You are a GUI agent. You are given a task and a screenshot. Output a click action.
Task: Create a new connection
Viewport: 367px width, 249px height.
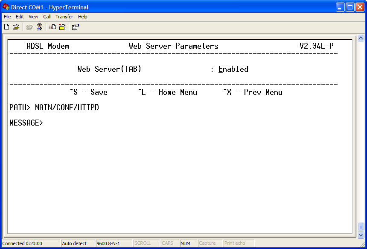[x=6, y=26]
